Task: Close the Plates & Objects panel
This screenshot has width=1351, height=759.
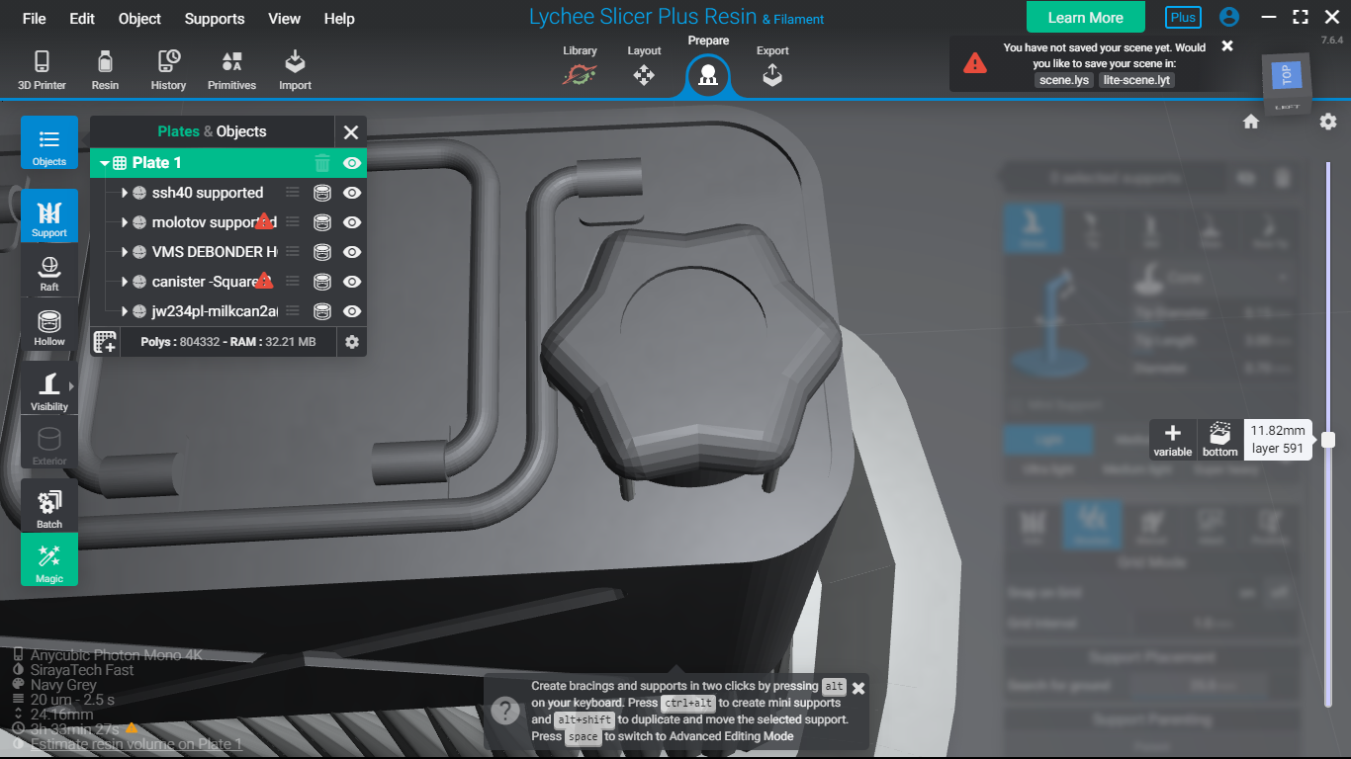Action: [350, 131]
